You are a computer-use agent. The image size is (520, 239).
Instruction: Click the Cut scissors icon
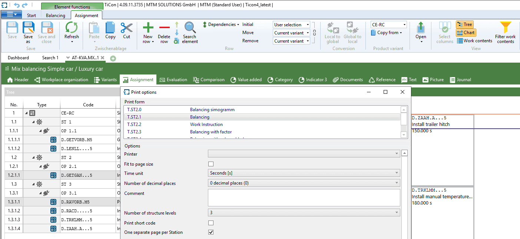[127, 28]
